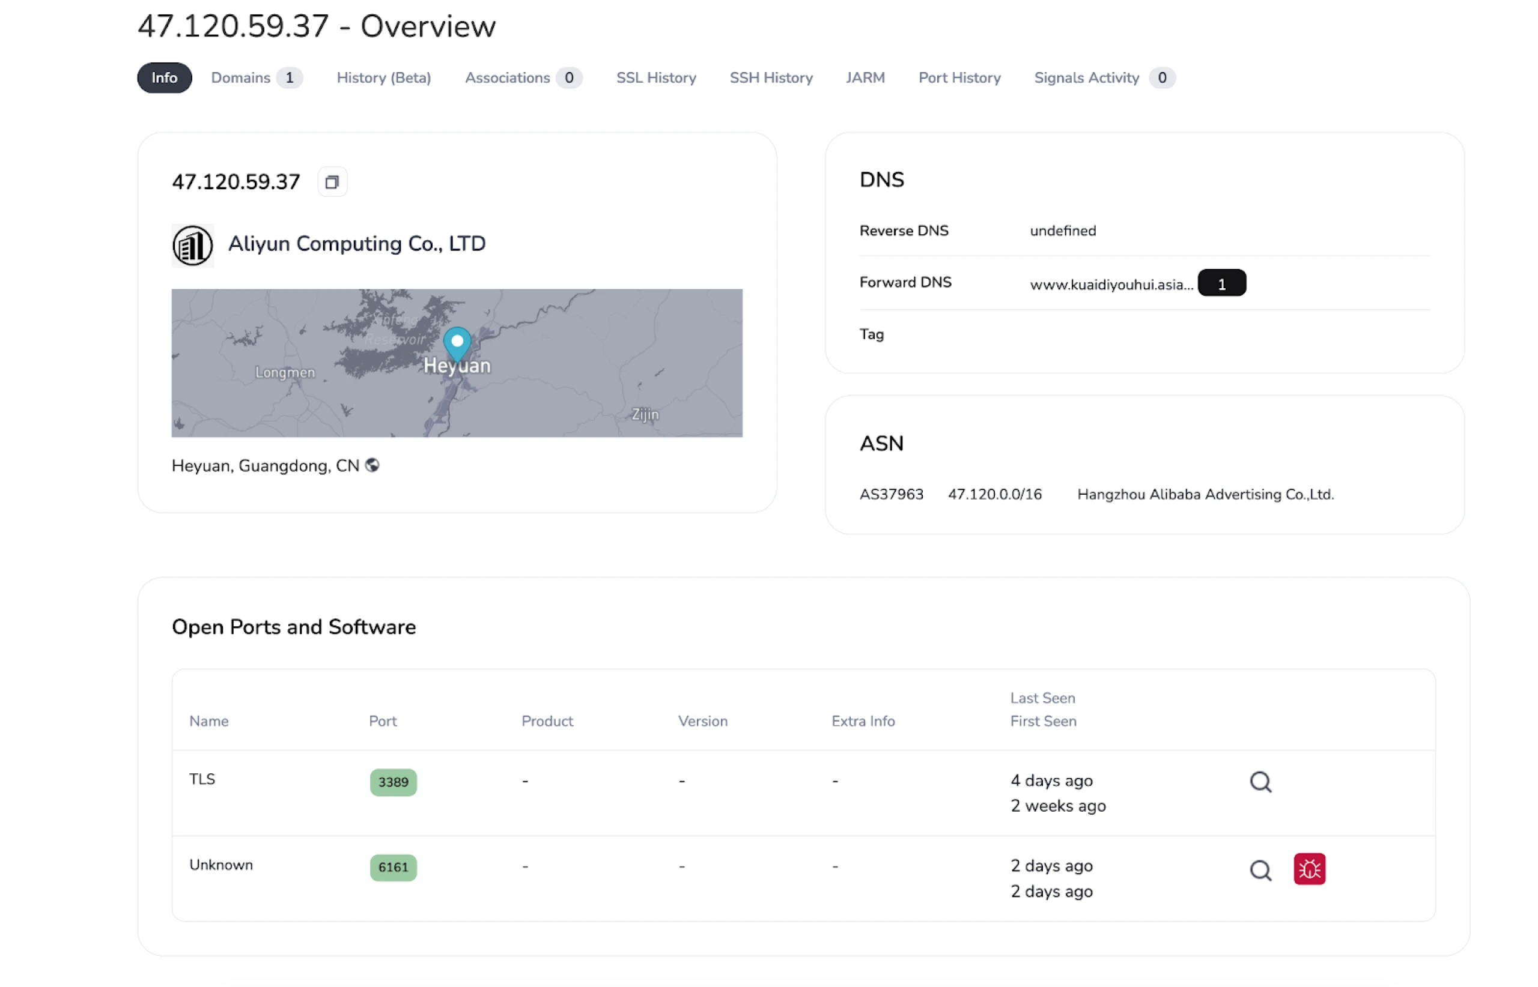Click the Version column header
This screenshot has width=1538, height=987.
click(702, 721)
